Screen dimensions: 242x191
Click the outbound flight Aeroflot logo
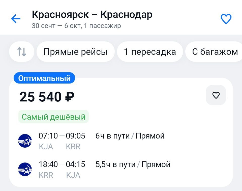(25, 141)
